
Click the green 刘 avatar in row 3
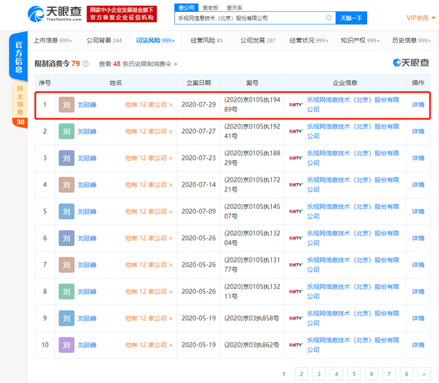[x=66, y=158]
